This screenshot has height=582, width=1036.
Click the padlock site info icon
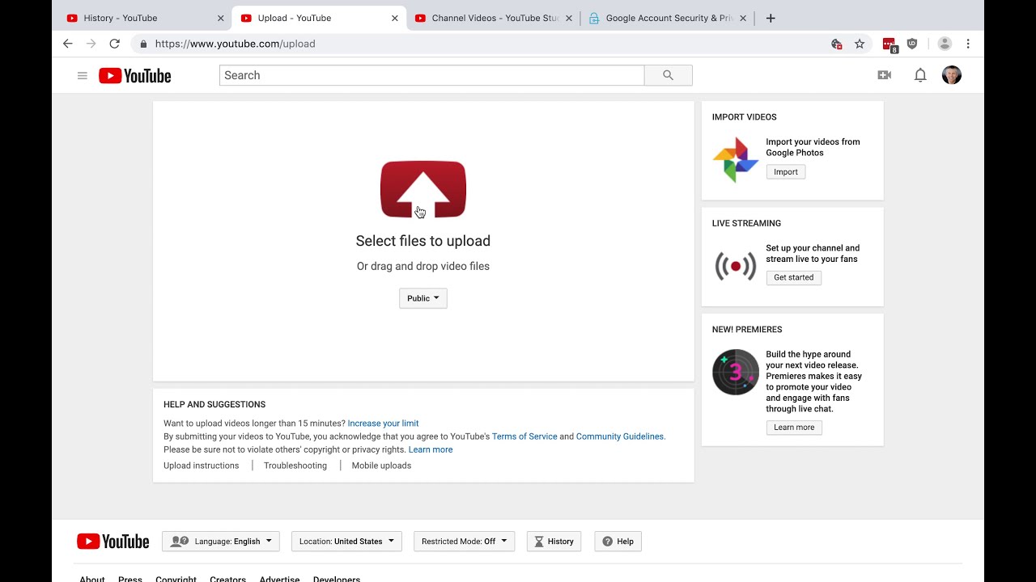coord(143,44)
